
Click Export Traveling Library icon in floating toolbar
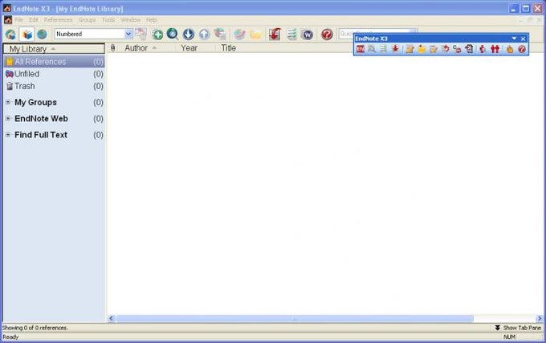[x=469, y=49]
